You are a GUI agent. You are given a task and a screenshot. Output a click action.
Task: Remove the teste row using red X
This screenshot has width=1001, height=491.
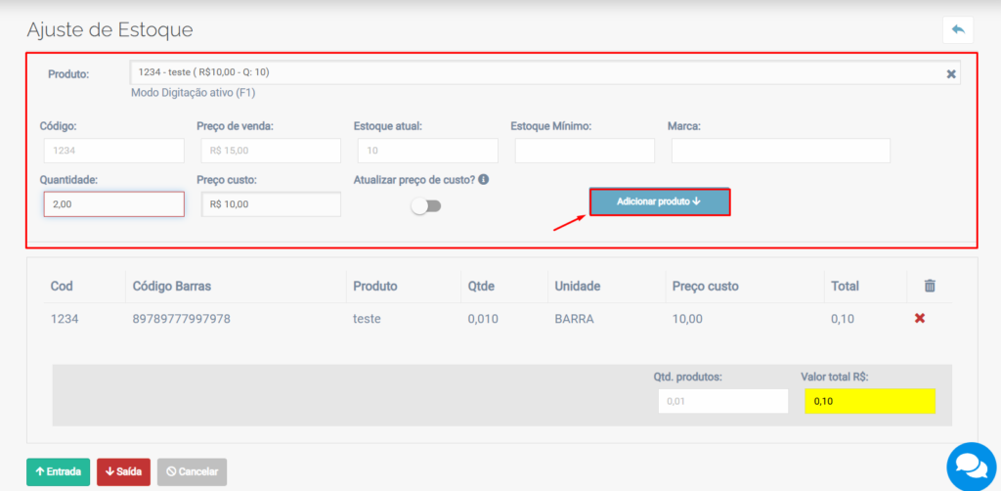point(919,319)
